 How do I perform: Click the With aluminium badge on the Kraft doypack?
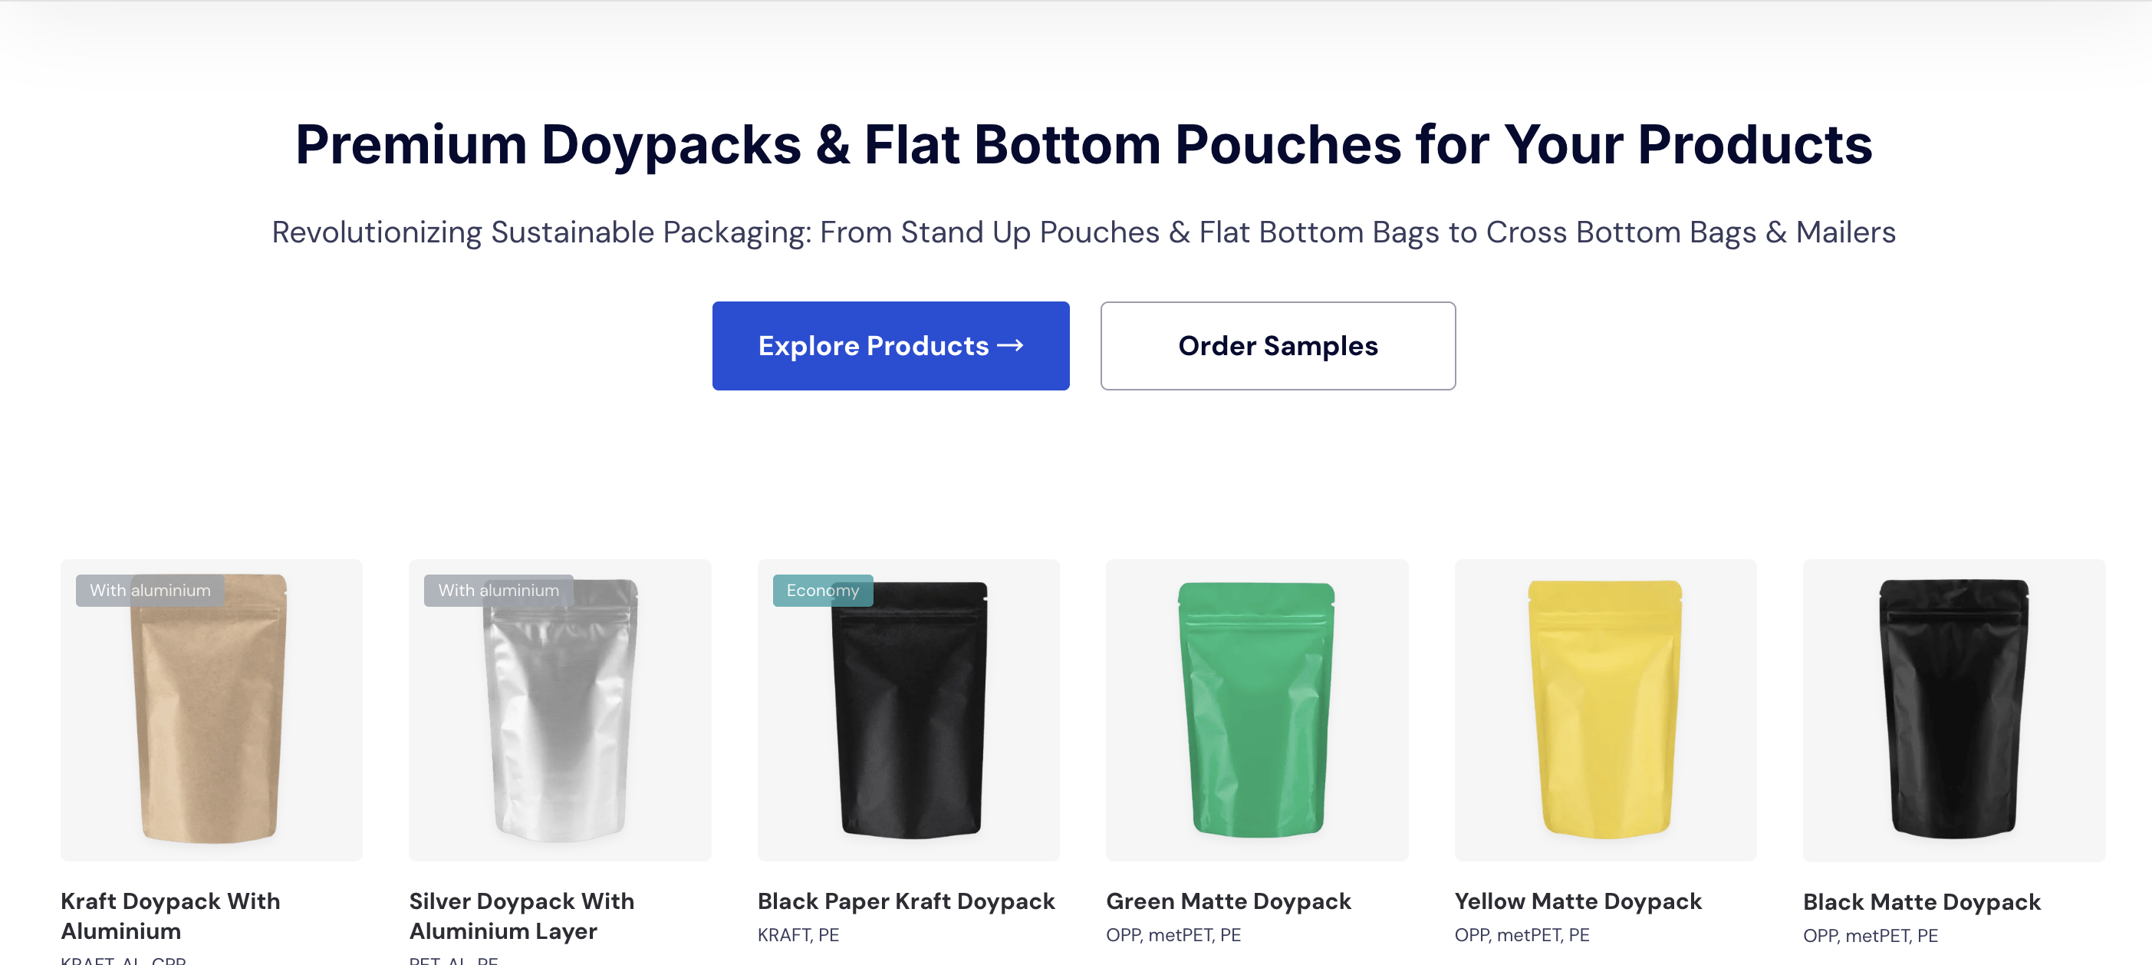click(150, 590)
